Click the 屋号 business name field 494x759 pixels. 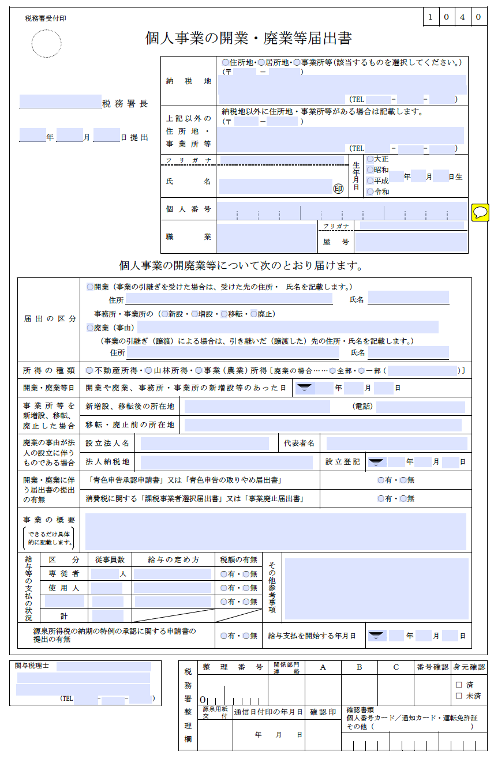coord(411,242)
